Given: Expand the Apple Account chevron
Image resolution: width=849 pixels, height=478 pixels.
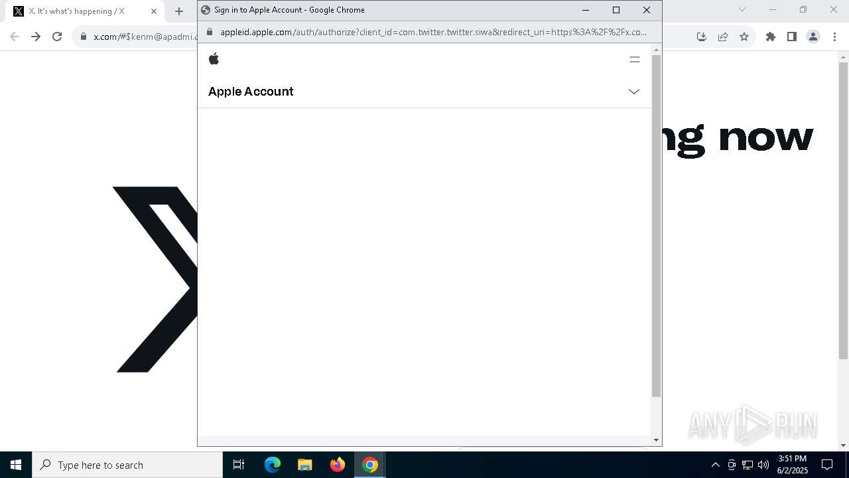Looking at the screenshot, I should [634, 92].
